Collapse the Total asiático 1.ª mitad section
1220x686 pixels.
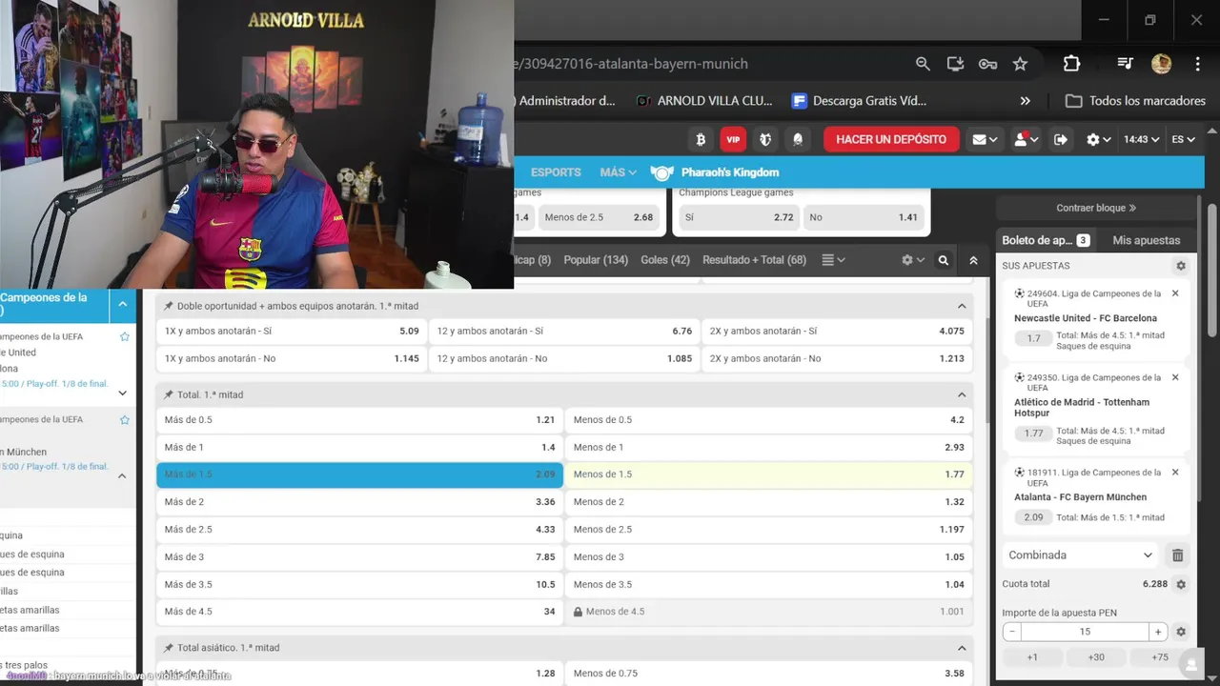coord(962,648)
